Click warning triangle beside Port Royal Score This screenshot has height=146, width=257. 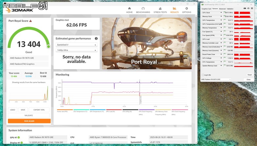coord(31,21)
